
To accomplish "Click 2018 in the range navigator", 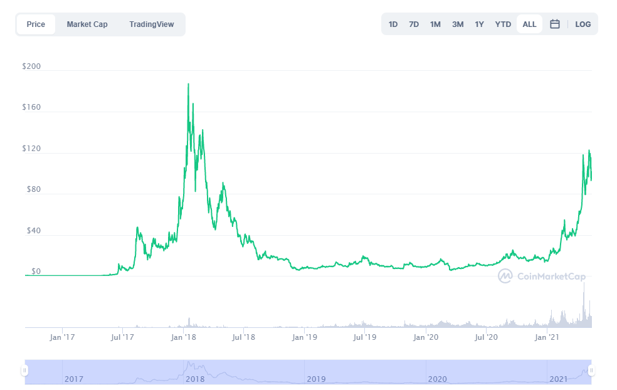I will tap(195, 379).
